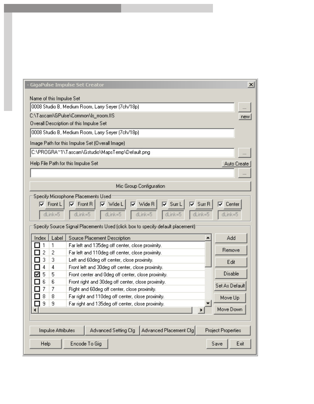
Task: Open Advanced Setting Cfg
Action: point(112,331)
